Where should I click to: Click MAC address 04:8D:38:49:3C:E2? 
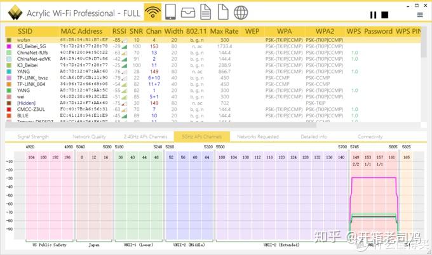(x=84, y=97)
